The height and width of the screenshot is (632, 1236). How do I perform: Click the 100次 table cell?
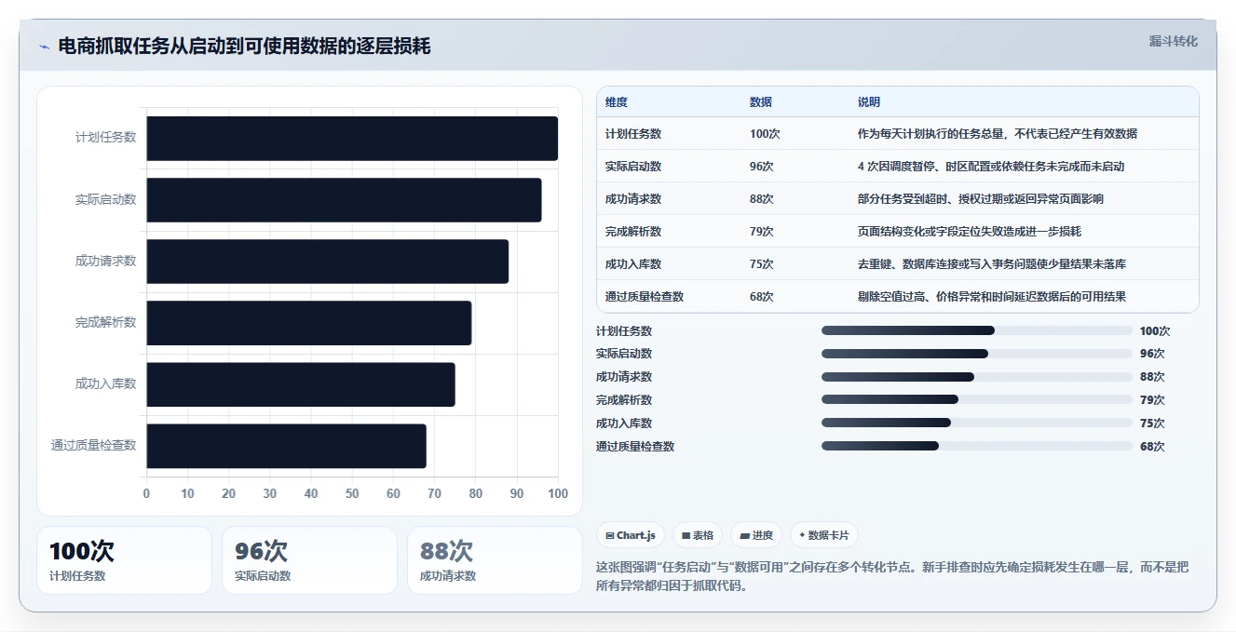tap(765, 134)
